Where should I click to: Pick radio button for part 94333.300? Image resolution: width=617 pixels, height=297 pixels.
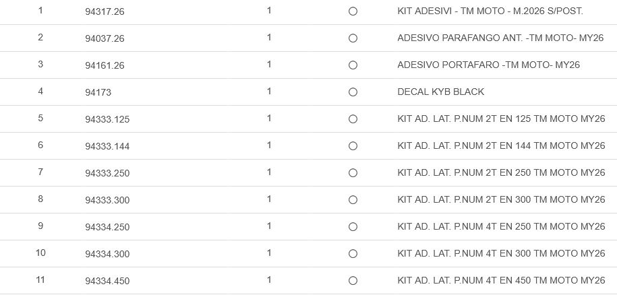click(x=353, y=200)
